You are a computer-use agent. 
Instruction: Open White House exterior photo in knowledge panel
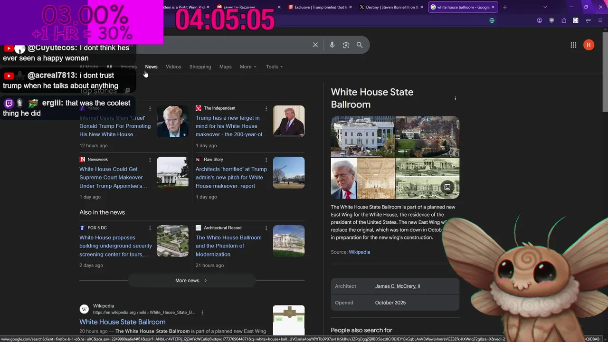(x=363, y=136)
